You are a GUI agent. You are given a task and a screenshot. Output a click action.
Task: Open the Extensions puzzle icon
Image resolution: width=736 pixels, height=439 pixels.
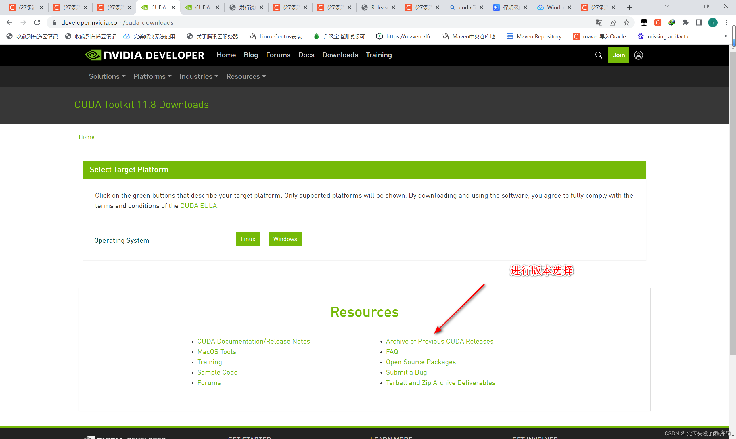point(685,22)
